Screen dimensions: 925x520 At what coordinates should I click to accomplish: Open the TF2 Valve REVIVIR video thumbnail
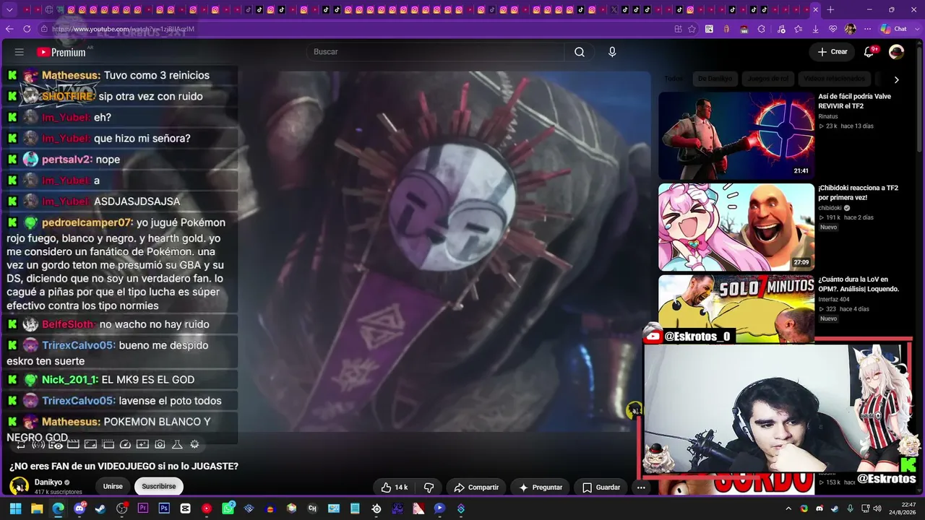pyautogui.click(x=736, y=136)
